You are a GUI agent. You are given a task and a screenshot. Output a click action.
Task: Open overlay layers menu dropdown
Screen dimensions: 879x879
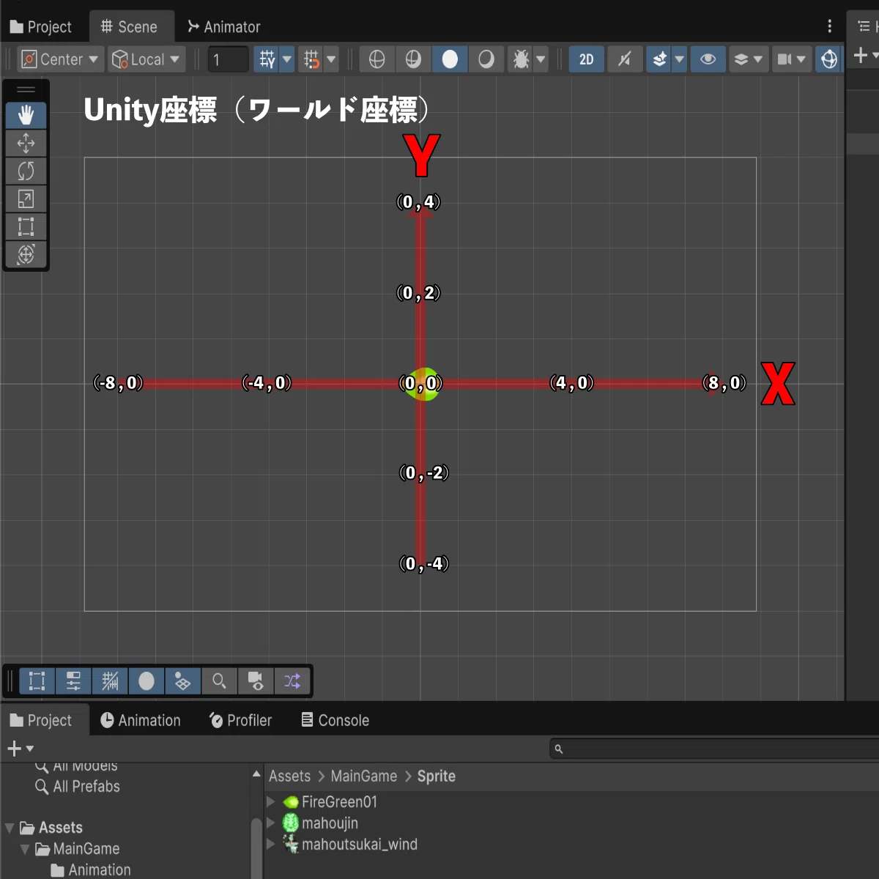749,59
